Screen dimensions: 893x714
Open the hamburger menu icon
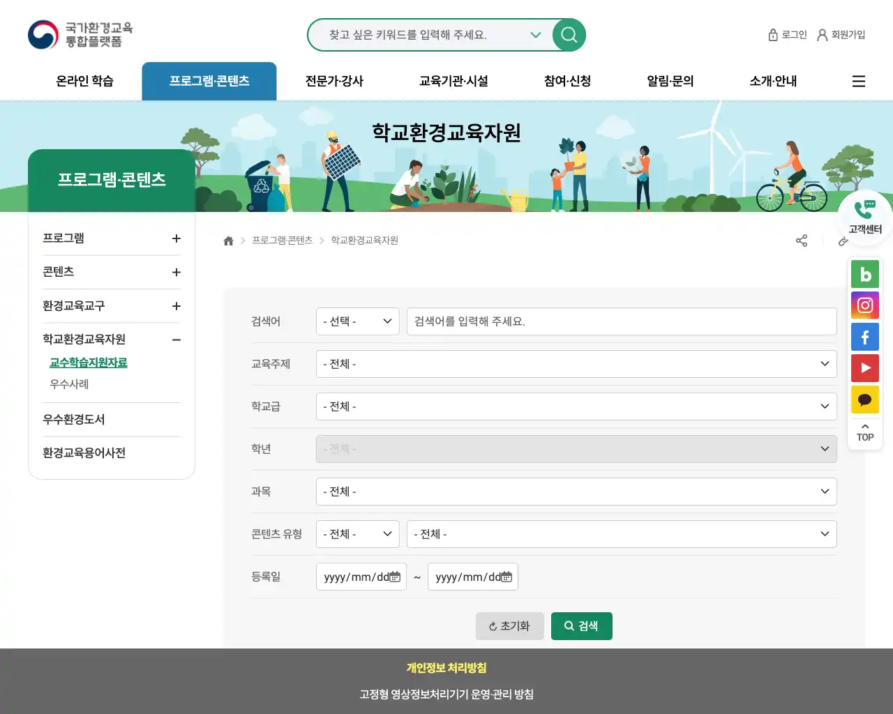(x=858, y=81)
